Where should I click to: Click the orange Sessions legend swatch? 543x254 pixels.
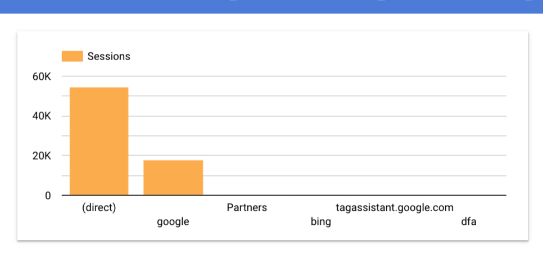coord(73,56)
